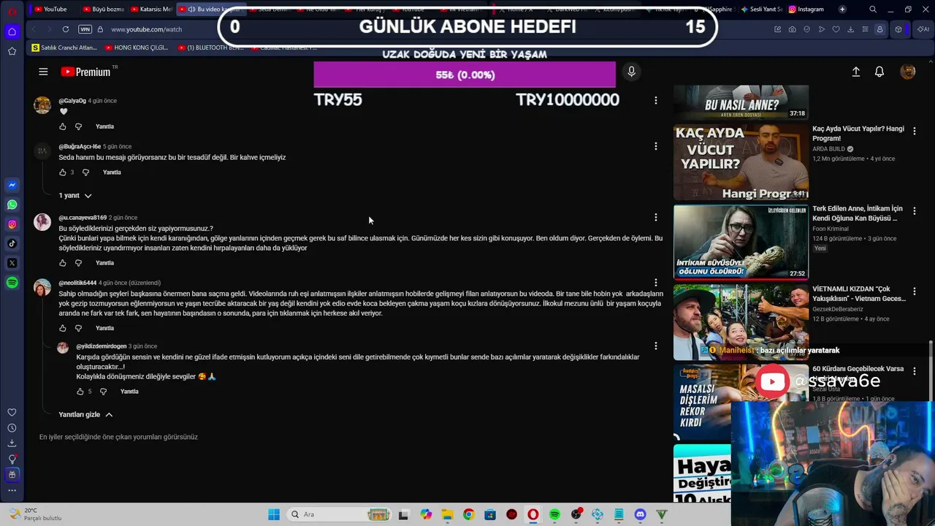Open the YouTube notifications bell

click(879, 72)
